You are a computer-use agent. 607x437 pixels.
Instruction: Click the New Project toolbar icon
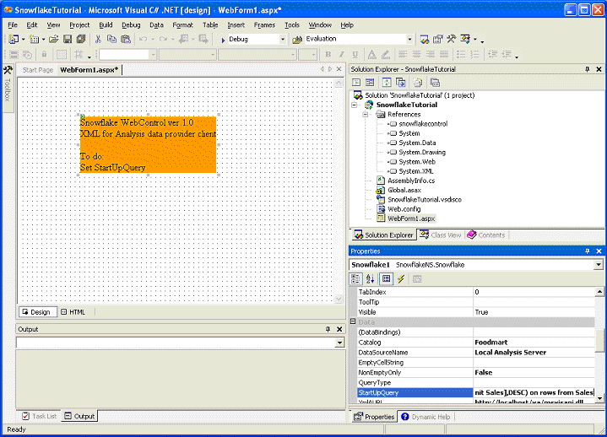[x=14, y=39]
